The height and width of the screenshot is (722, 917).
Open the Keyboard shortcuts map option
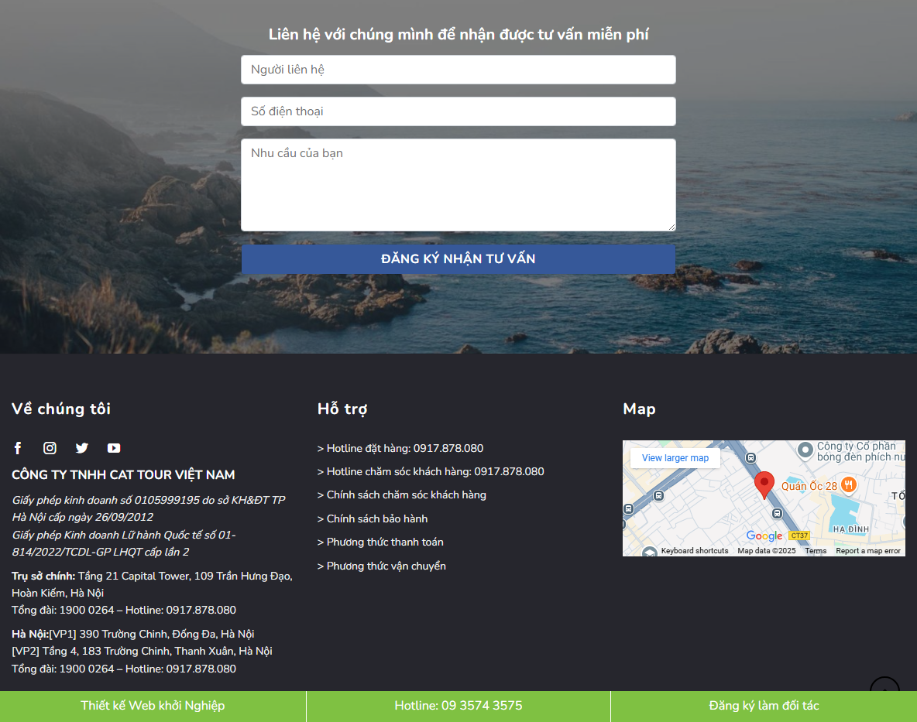click(695, 550)
